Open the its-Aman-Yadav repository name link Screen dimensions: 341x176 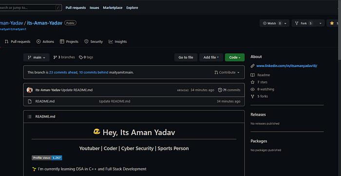(45, 23)
